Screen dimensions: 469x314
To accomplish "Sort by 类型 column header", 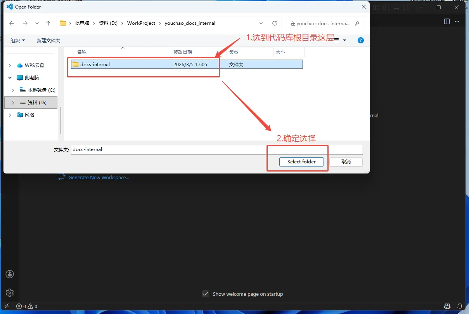I will point(234,52).
